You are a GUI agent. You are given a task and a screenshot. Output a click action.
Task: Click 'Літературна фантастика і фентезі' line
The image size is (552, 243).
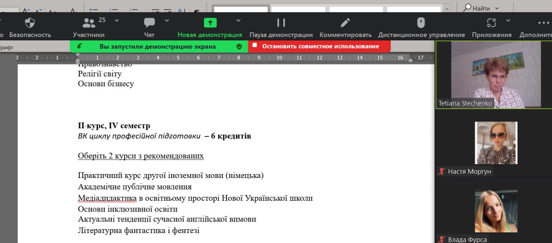(138, 231)
